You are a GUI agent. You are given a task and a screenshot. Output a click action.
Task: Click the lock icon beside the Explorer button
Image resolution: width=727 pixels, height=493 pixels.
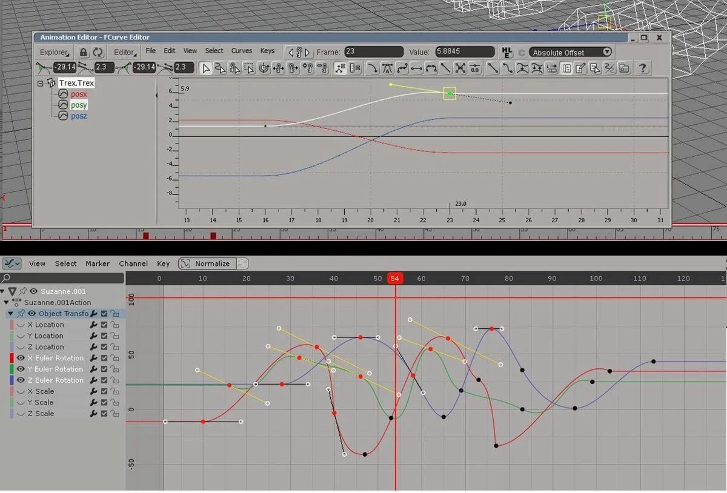(84, 52)
